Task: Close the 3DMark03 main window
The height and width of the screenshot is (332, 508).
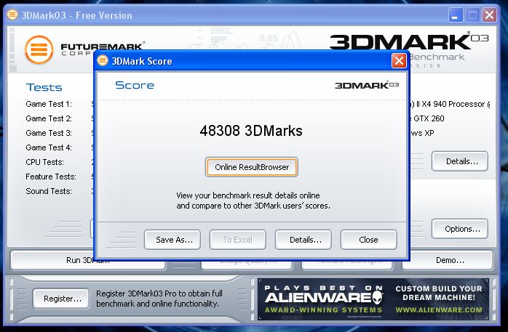Action: click(489, 15)
